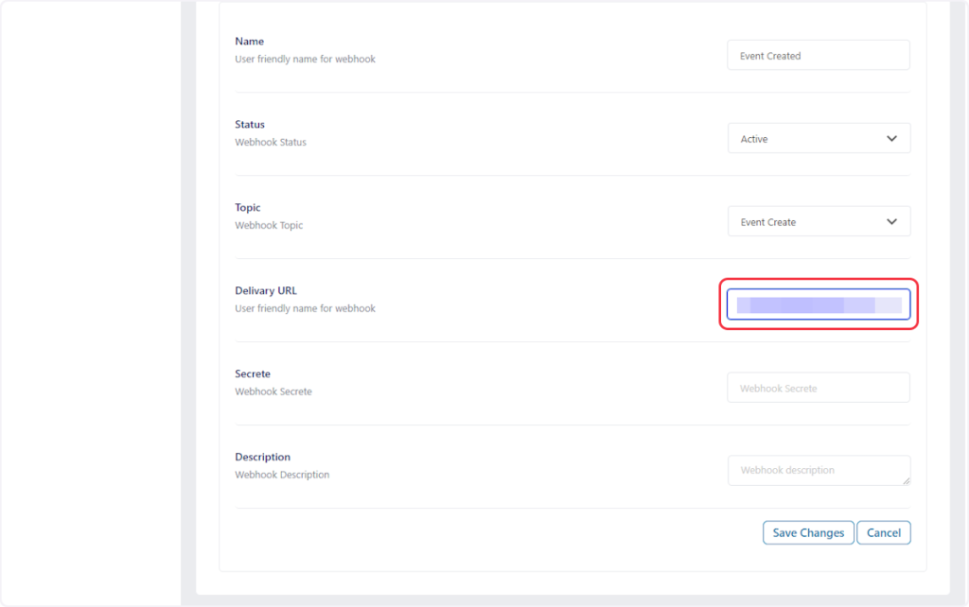The image size is (969, 607).
Task: Click the bold Name label
Action: tap(250, 42)
